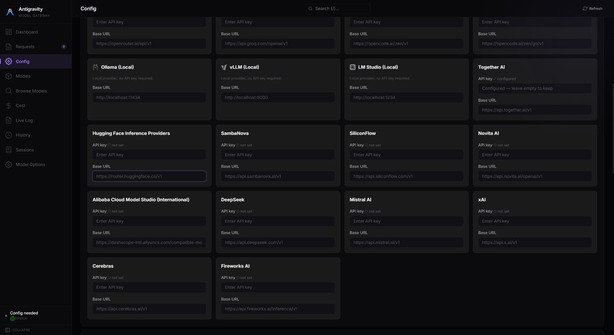The image size is (614, 335).
Task: Click Cerebras API key field
Action: click(x=149, y=288)
